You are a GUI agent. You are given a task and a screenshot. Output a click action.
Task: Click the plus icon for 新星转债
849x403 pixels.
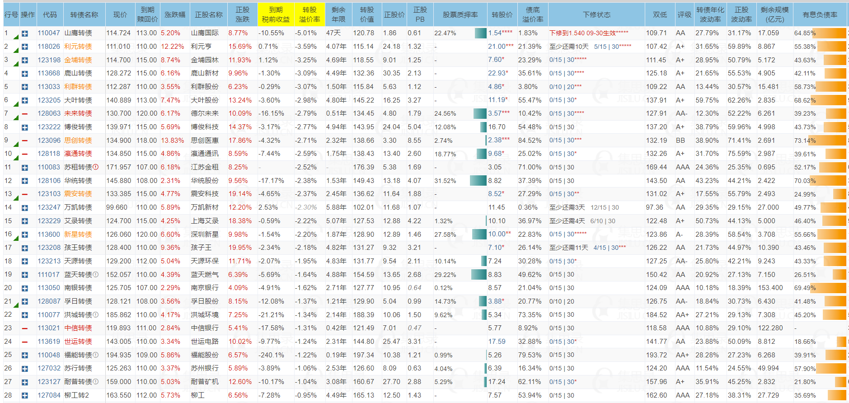[25, 235]
